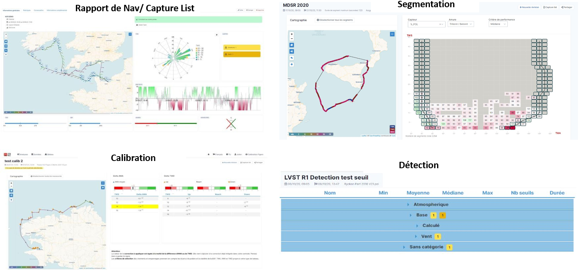This screenshot has width=582, height=271.
Task: Clear the %_POL Capteur selection
Action: click(x=440, y=24)
